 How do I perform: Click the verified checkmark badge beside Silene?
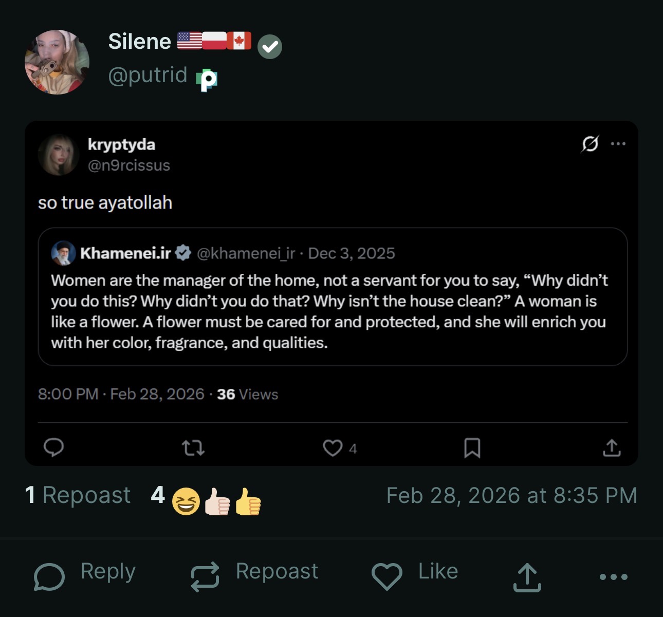point(270,47)
